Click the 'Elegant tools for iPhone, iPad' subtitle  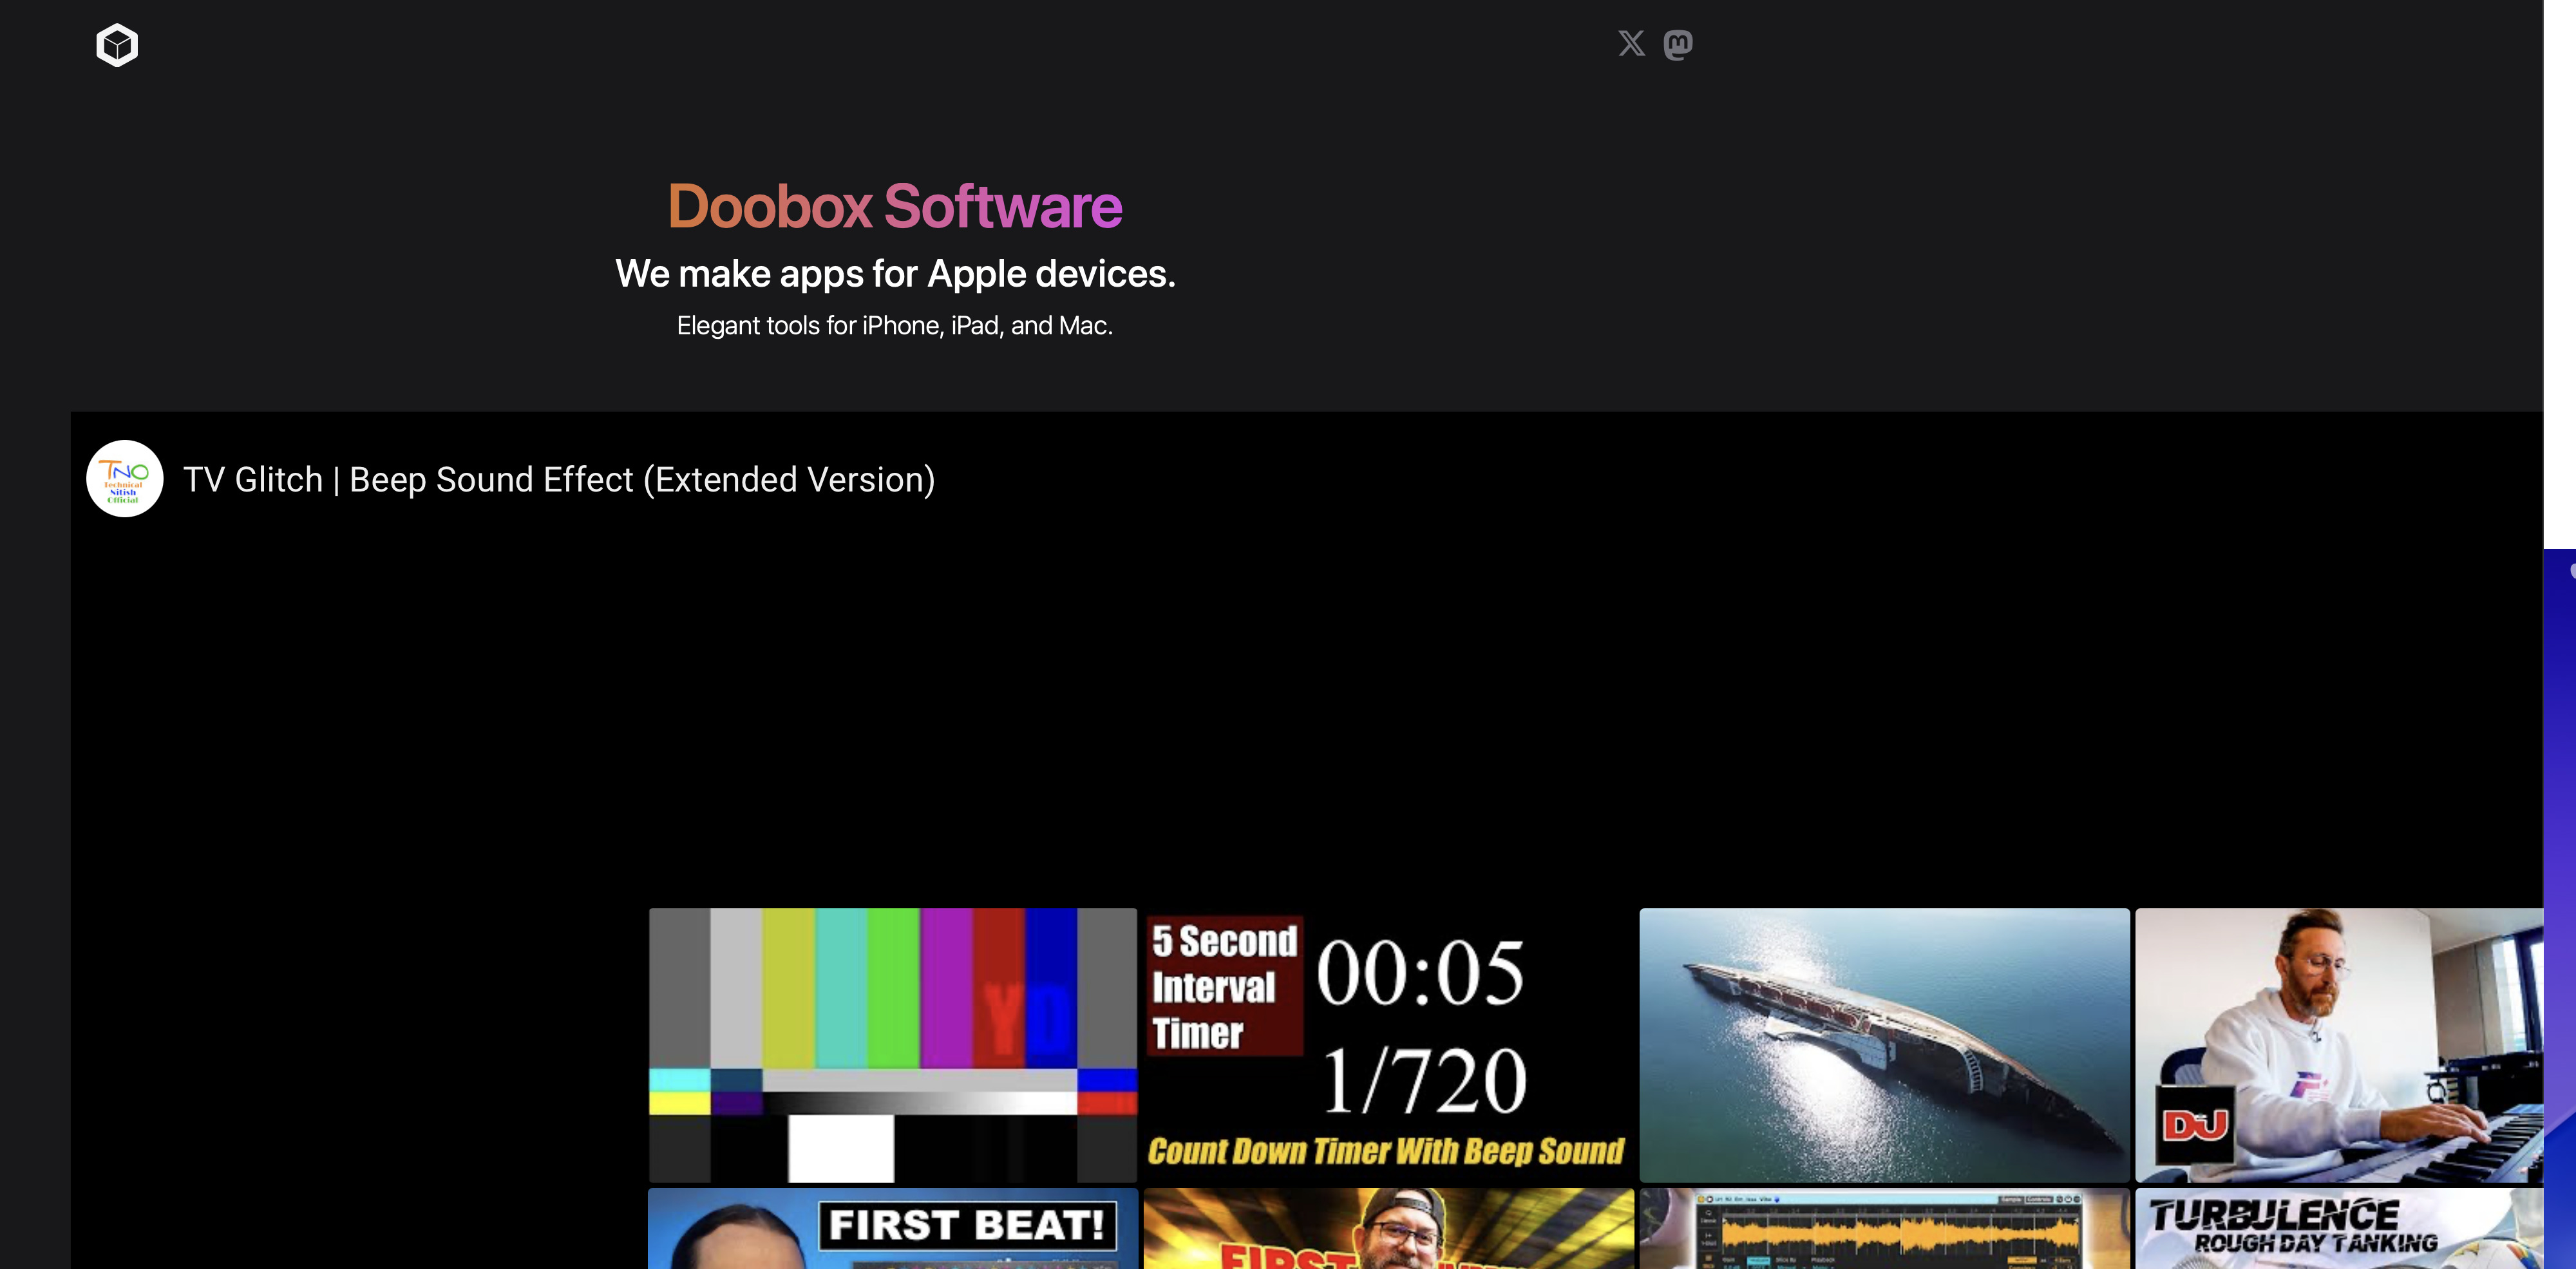894,326
